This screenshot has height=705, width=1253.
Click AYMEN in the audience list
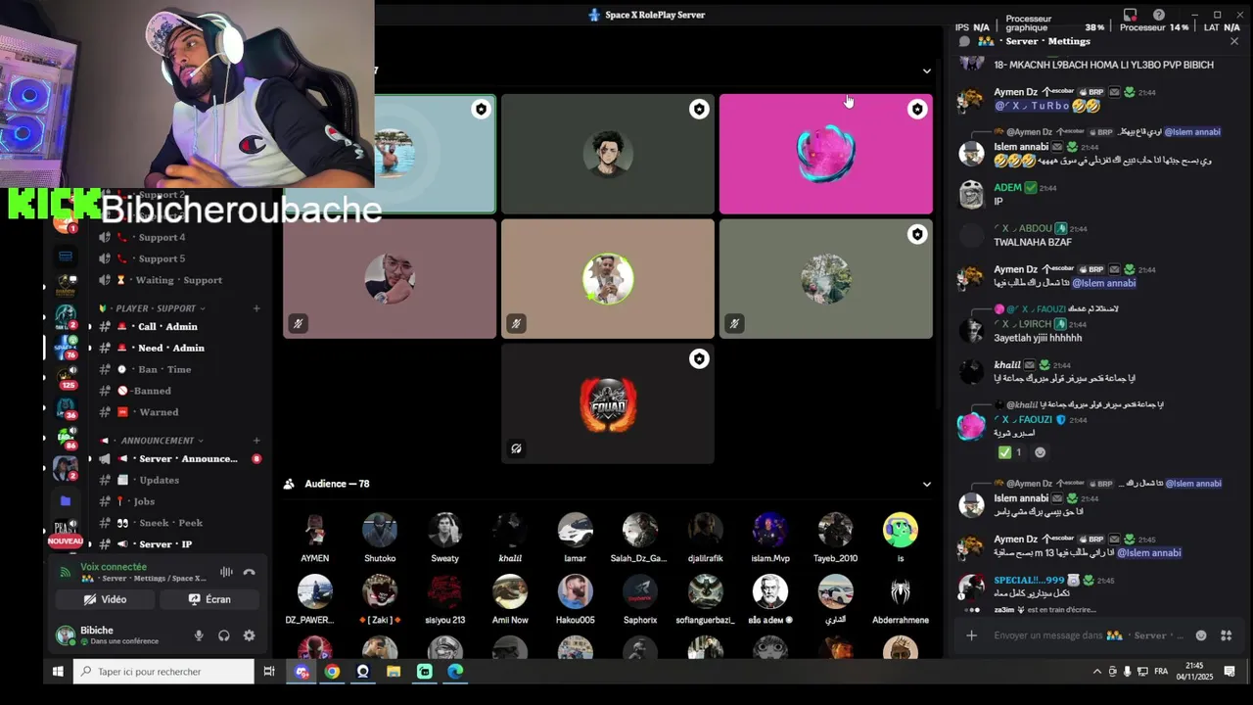tap(314, 539)
